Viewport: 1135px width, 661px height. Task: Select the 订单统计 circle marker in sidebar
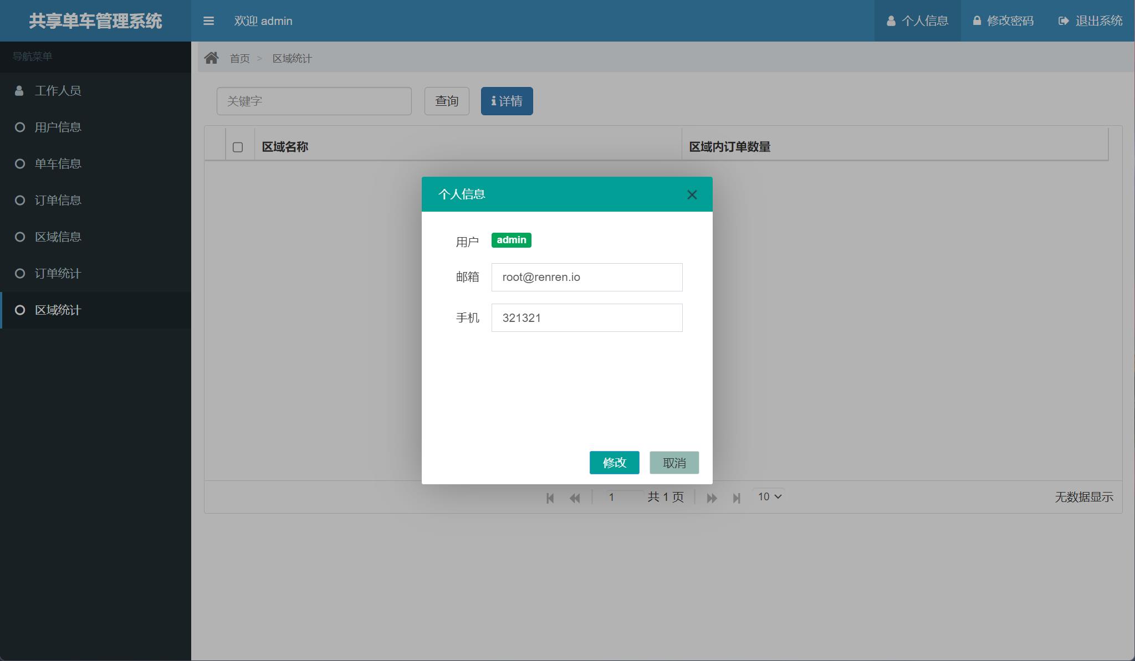[18, 273]
